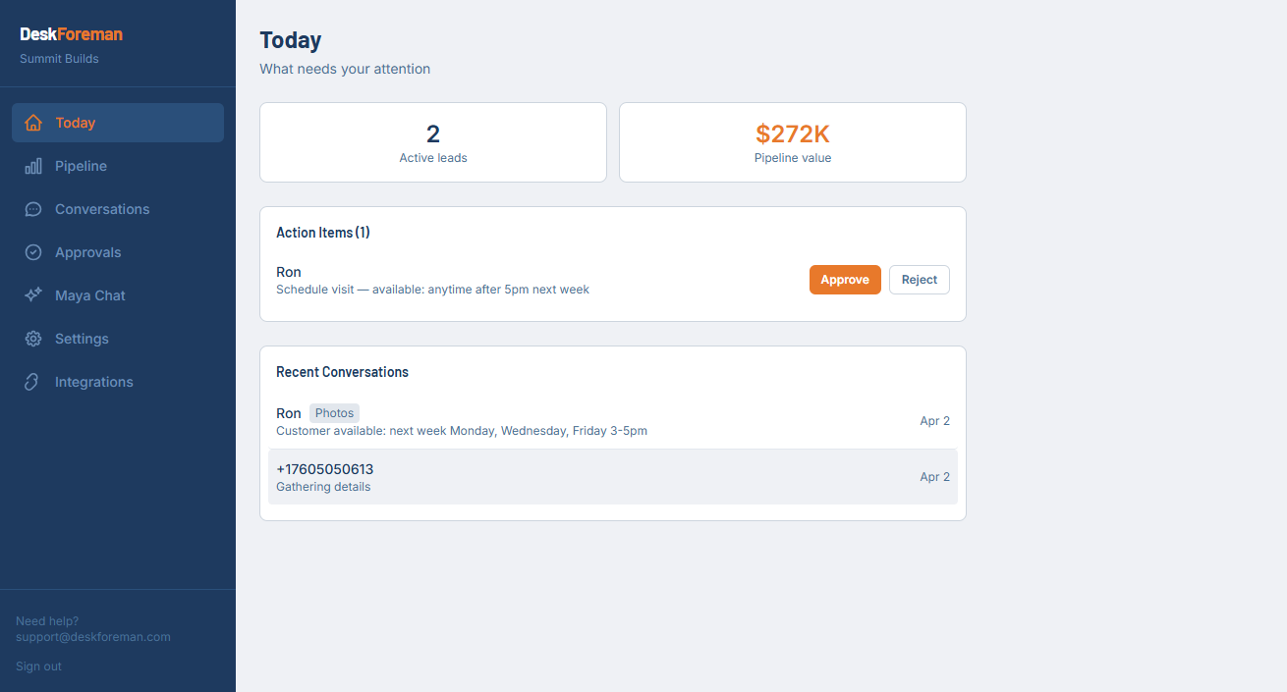The height and width of the screenshot is (692, 1287).
Task: Click the Pipeline bar chart icon
Action: click(x=33, y=166)
